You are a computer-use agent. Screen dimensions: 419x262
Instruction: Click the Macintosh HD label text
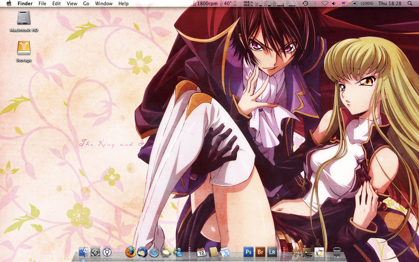[x=24, y=30]
